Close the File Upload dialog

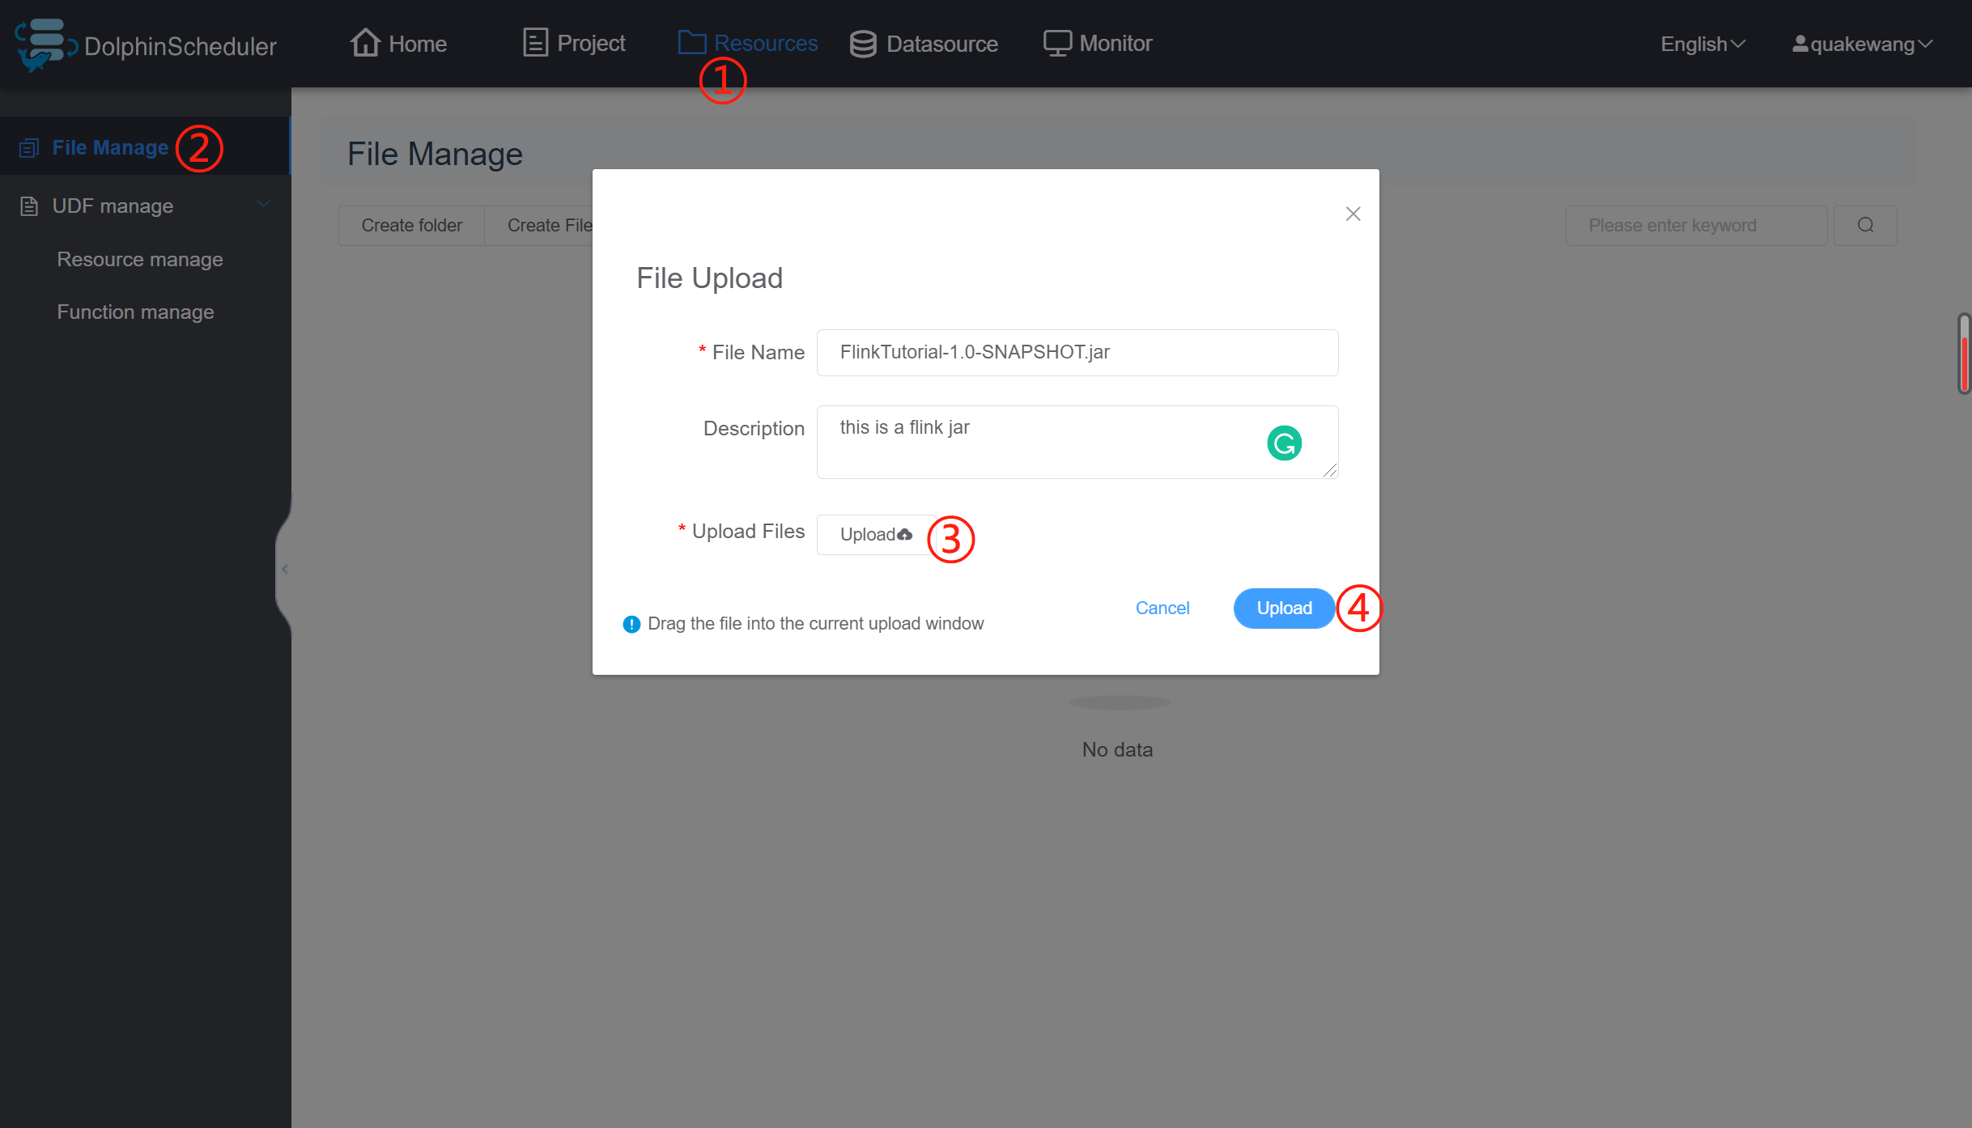1353,214
